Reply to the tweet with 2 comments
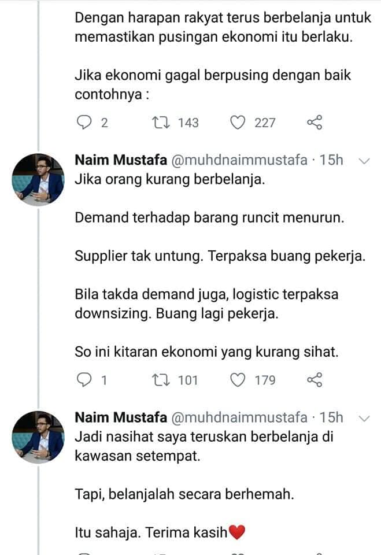381x555 pixels. coord(84,123)
